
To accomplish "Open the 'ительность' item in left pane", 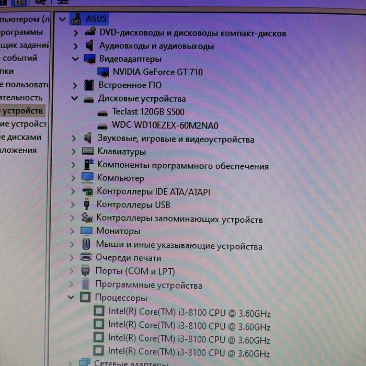I will pyautogui.click(x=21, y=98).
